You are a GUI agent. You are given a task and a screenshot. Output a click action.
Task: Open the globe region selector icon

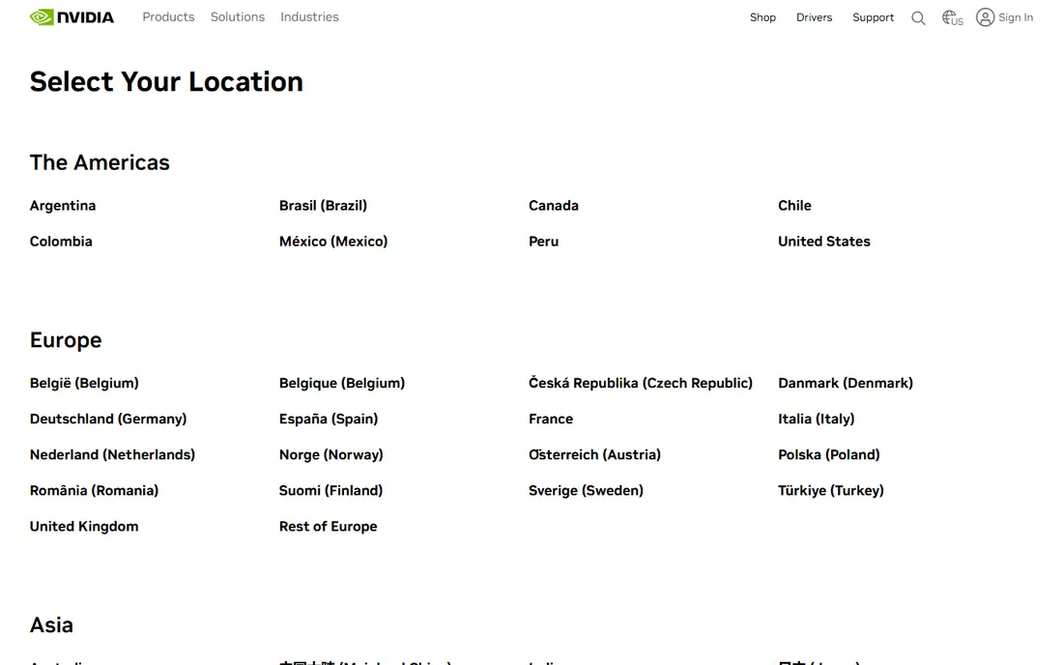pos(952,17)
